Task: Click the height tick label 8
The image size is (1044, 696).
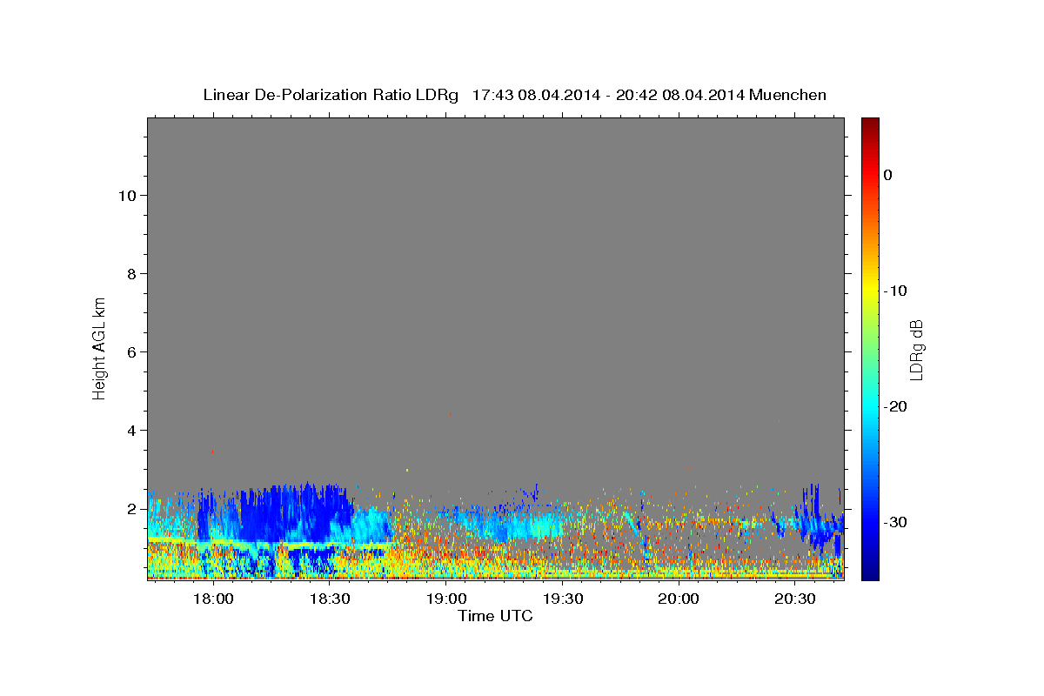Action: 130,273
